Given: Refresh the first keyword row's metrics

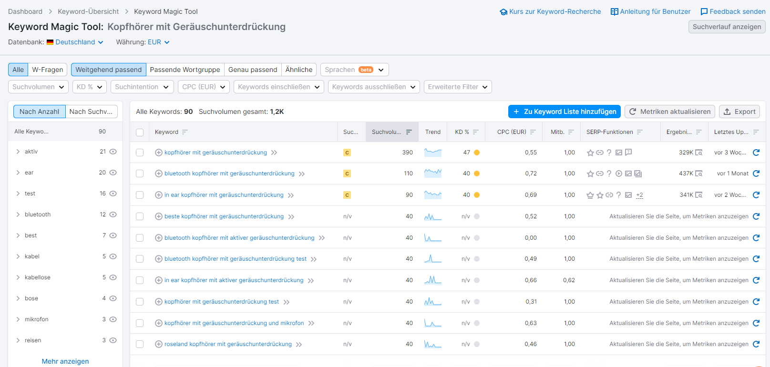Looking at the screenshot, I should [x=756, y=153].
